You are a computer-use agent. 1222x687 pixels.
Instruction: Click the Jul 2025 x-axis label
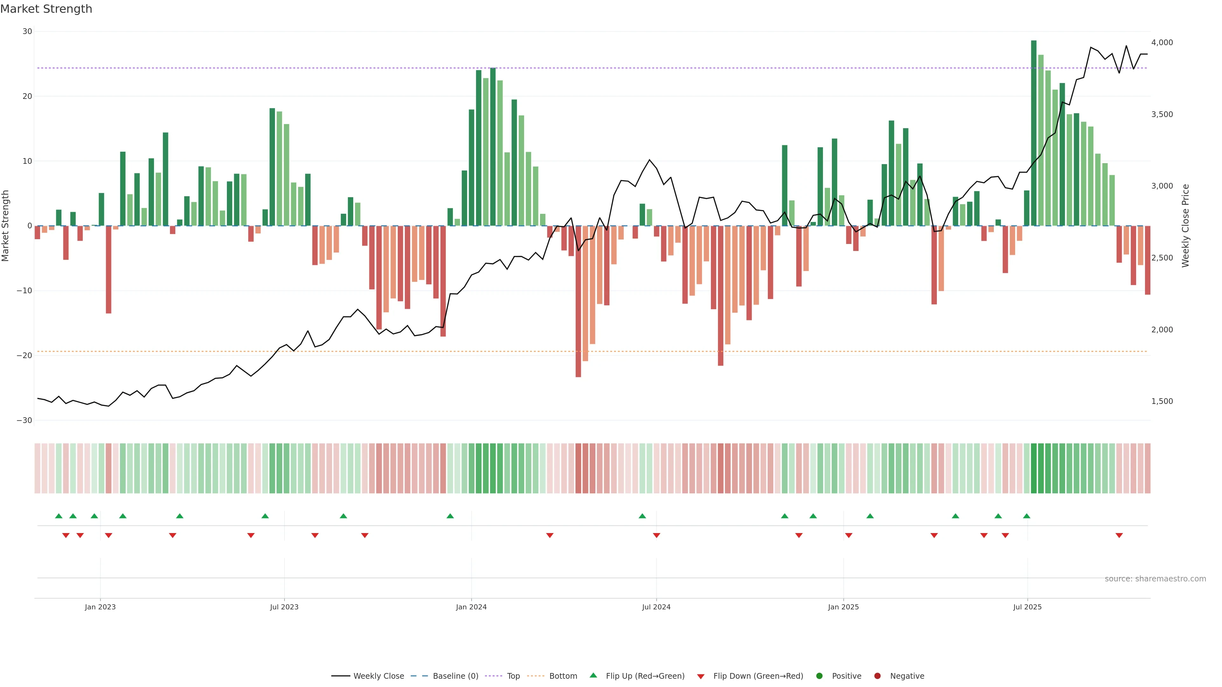tap(1027, 607)
